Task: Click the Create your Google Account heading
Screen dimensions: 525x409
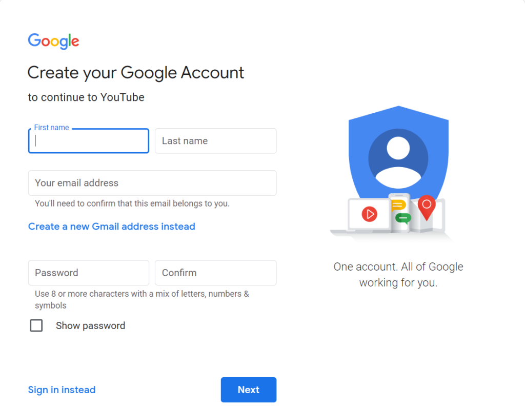Action: (x=135, y=73)
